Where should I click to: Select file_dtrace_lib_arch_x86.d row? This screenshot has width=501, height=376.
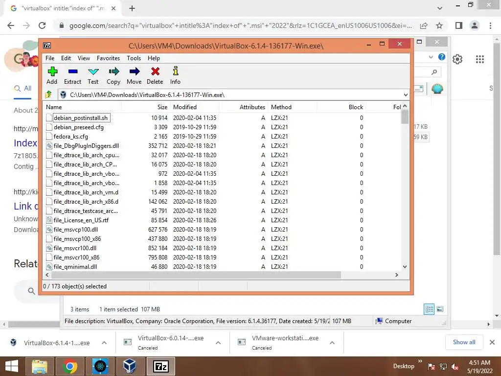(222, 202)
